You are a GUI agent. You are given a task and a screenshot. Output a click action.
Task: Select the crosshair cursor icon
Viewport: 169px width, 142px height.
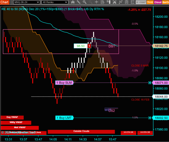[x=97, y=2]
